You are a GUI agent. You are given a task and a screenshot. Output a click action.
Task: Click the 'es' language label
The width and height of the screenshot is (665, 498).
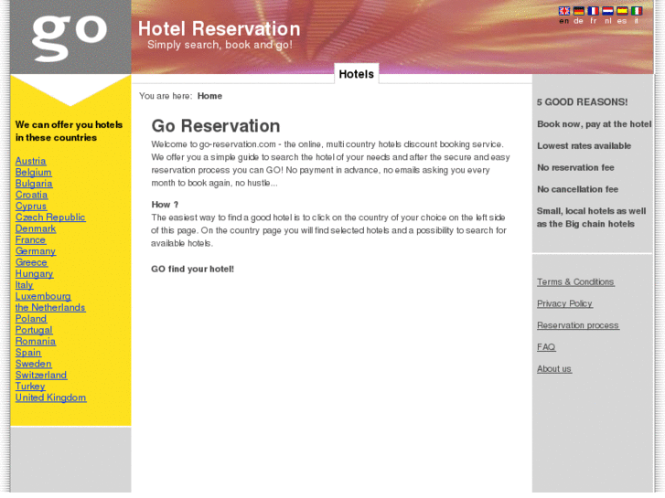pos(622,21)
